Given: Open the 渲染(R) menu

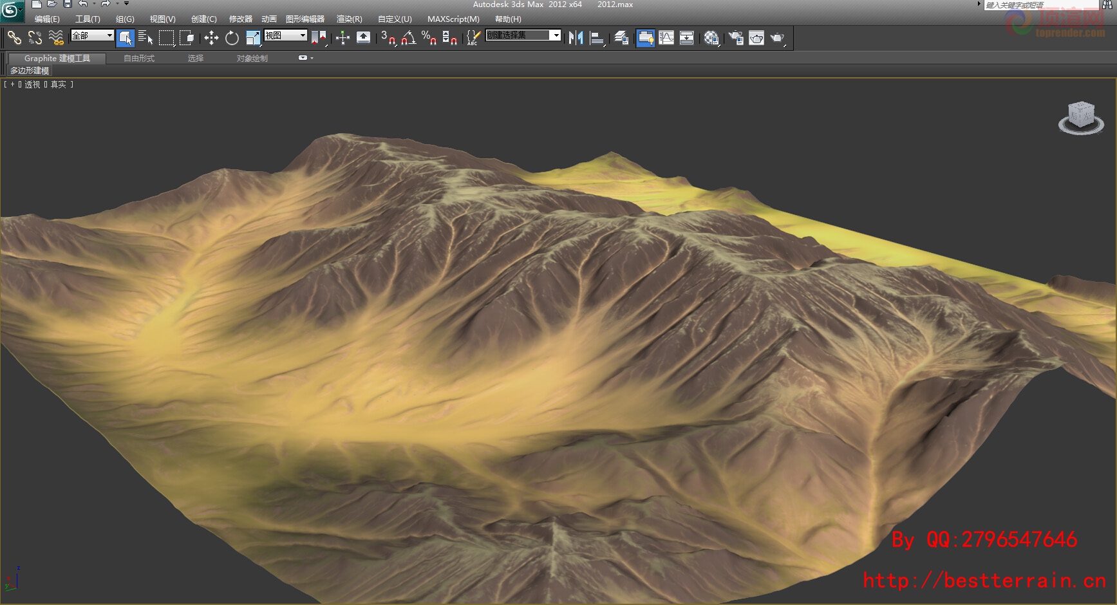Looking at the screenshot, I should pyautogui.click(x=349, y=19).
